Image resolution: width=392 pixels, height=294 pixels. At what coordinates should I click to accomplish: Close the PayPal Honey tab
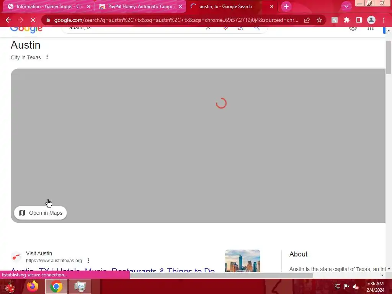[180, 7]
